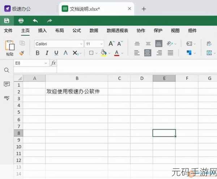This screenshot has width=217, height=179.
Task: Toggle italic formatting
Action: point(47,53)
